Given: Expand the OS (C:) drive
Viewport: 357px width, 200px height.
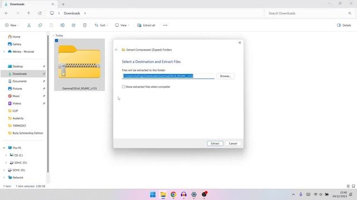Looking at the screenshot, I should click(6, 156).
